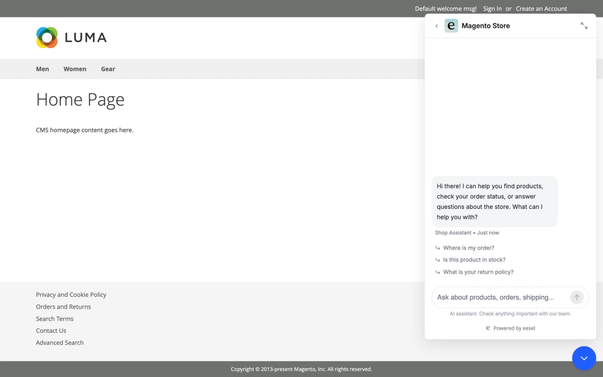
Task: Click the Magento Store chat title
Action: [486, 26]
